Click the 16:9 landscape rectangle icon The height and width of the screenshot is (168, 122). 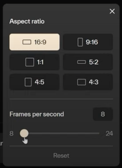pyautogui.click(x=27, y=42)
